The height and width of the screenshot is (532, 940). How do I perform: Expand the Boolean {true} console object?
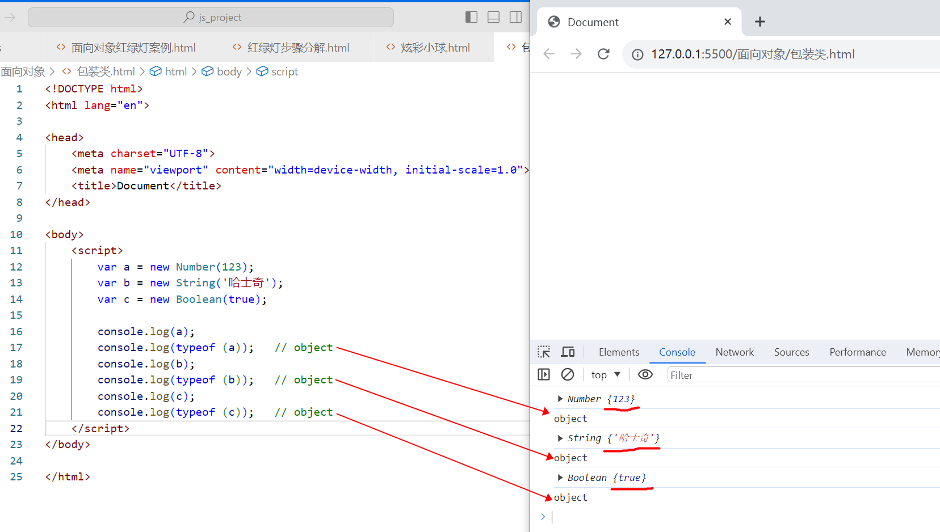pyautogui.click(x=560, y=478)
